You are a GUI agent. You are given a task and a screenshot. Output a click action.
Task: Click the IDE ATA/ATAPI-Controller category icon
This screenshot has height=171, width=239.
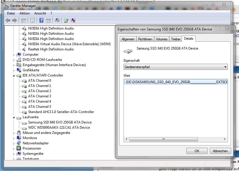[x=19, y=76]
